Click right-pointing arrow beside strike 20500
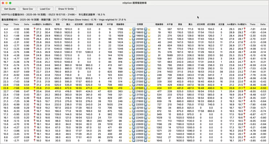This screenshot has height=144, width=269. click(134, 55)
